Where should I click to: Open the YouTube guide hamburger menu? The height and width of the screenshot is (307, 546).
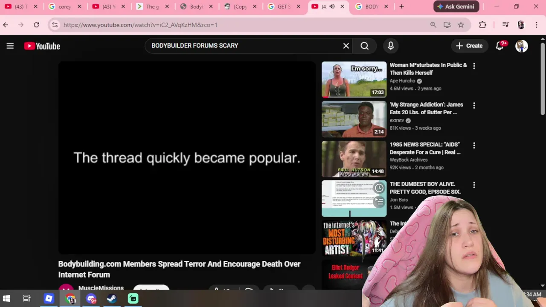(x=10, y=46)
